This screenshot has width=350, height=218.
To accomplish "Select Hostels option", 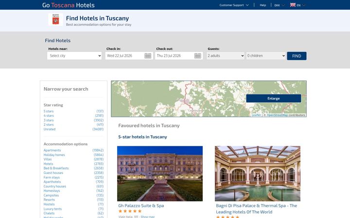I will [49, 204].
